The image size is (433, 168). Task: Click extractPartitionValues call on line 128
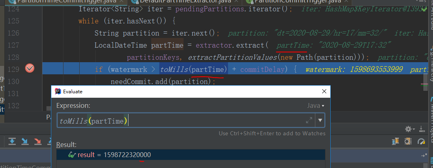pos(232,57)
